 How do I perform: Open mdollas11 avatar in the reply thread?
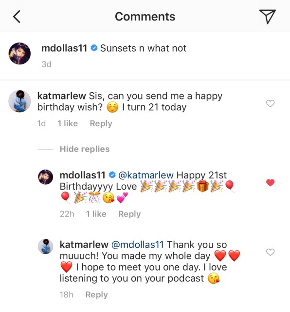click(x=45, y=177)
